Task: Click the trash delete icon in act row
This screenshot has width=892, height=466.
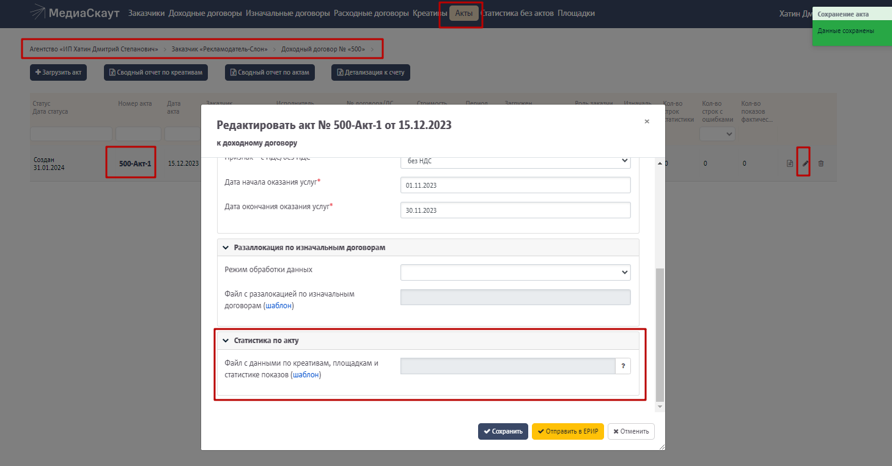Action: click(x=821, y=163)
